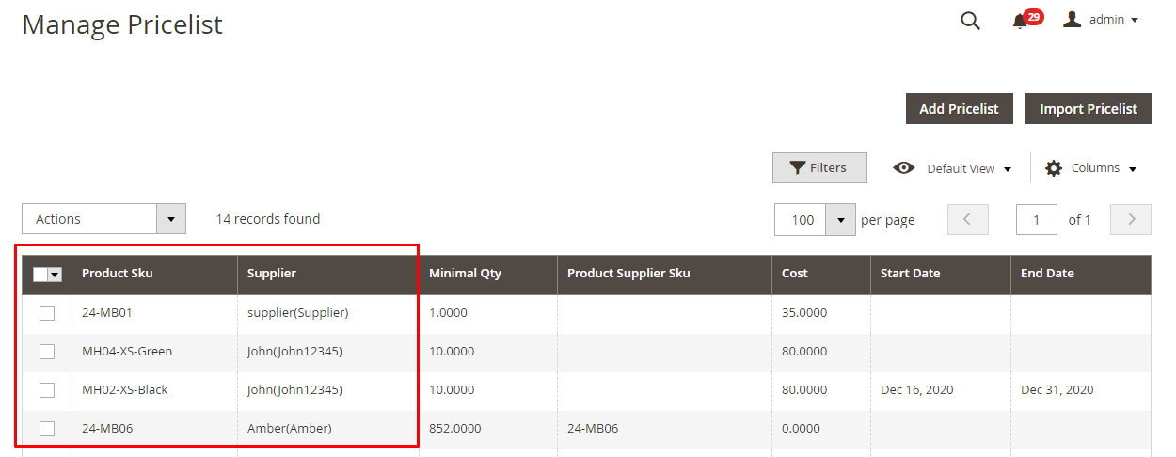Click the eye icon for Default View

click(x=903, y=168)
